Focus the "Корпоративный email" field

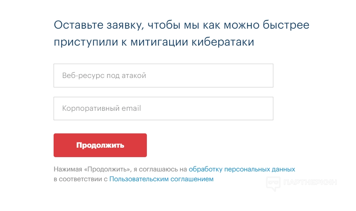tap(163, 109)
